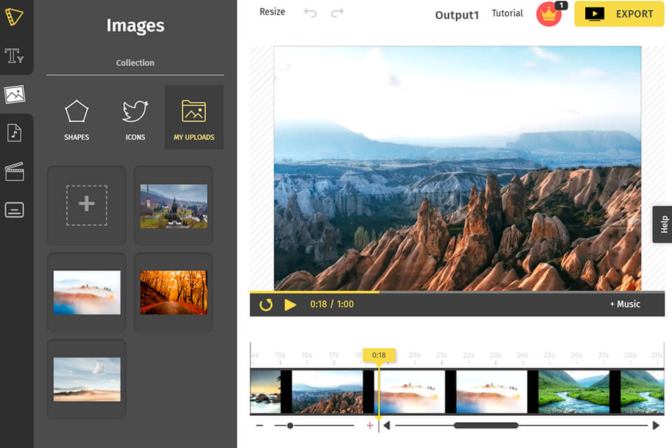Open the Music file sidebar icon
672x448 pixels.
coord(14,133)
